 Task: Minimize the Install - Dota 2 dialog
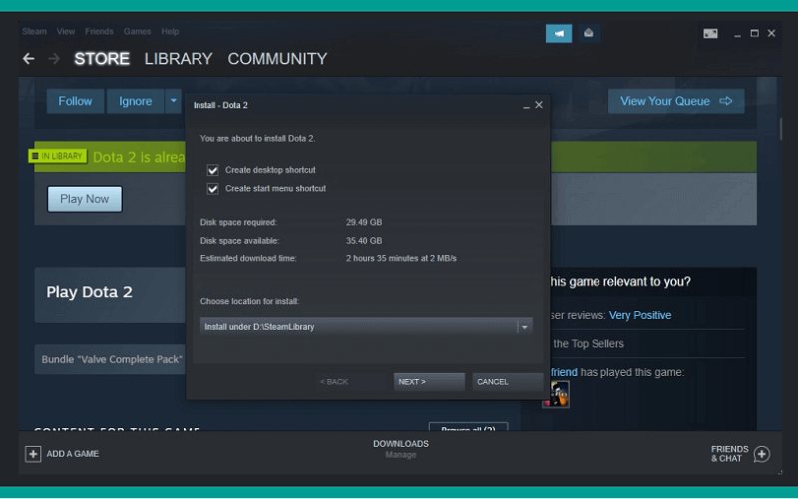(x=526, y=106)
